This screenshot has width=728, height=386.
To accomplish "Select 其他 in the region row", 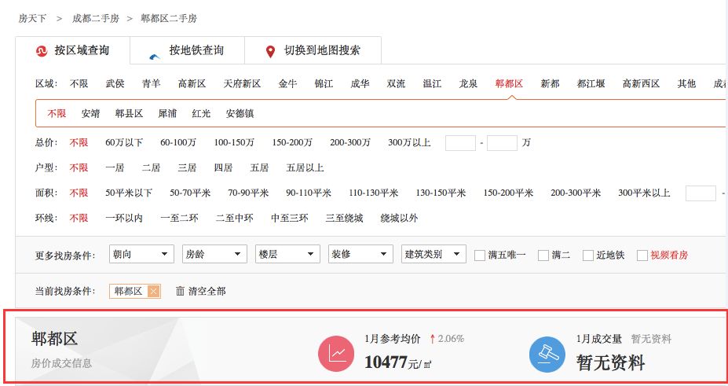I will [x=686, y=83].
